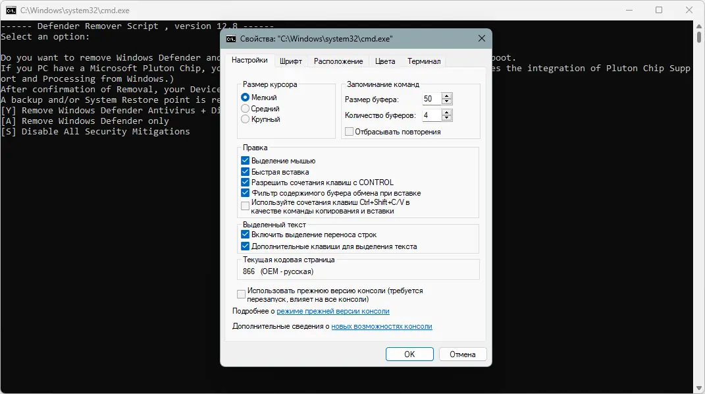Click the cmd window scrollbar up arrow

699,25
